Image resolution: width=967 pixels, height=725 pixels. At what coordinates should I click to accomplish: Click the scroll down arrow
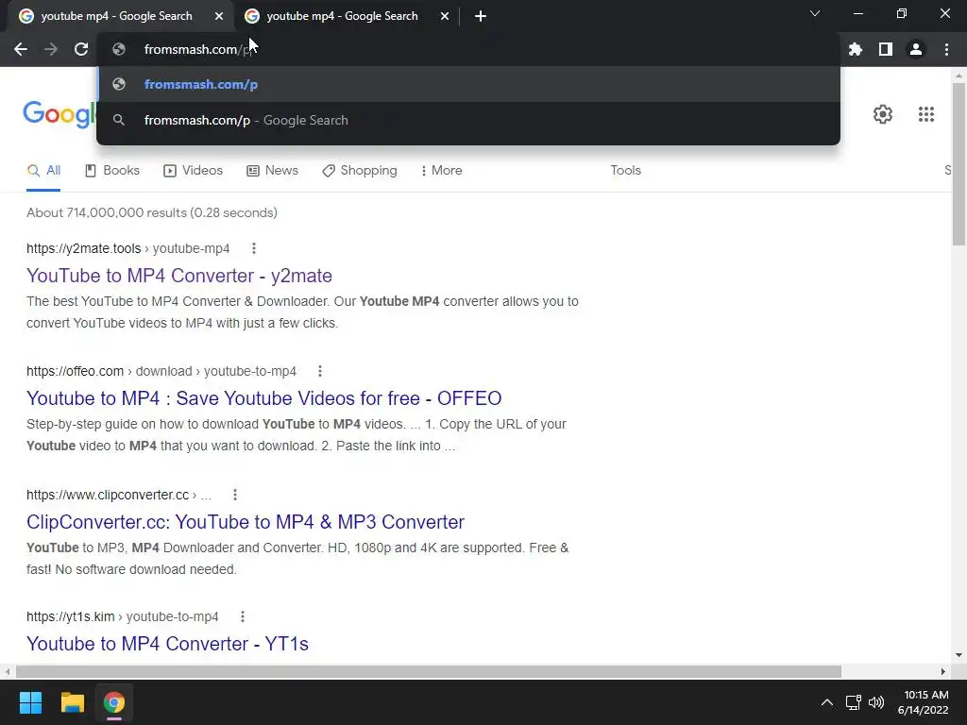pyautogui.click(x=959, y=655)
